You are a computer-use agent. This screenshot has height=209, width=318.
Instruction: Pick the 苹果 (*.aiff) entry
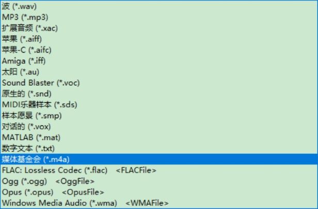pyautogui.click(x=159, y=39)
